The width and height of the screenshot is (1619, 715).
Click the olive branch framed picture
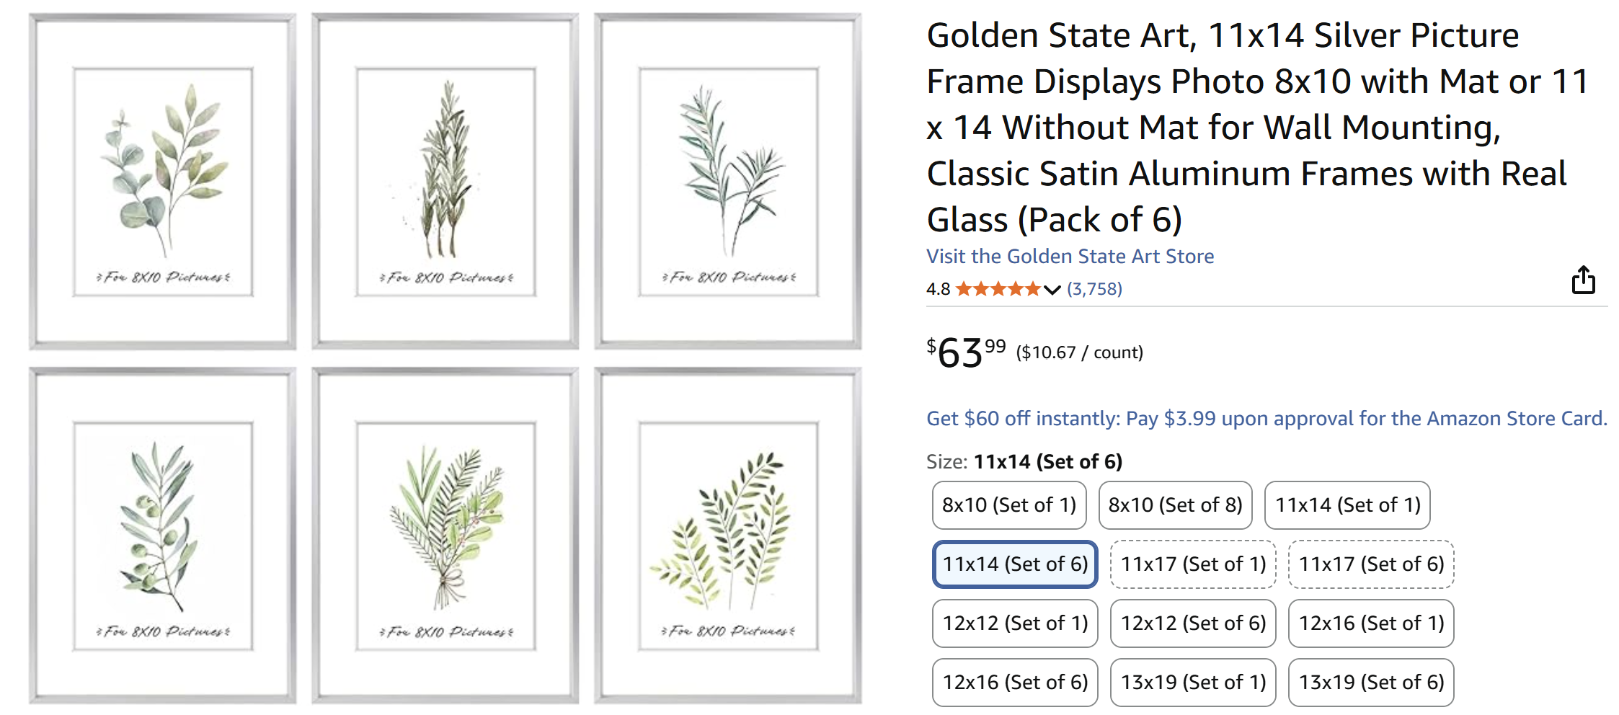coord(163,536)
